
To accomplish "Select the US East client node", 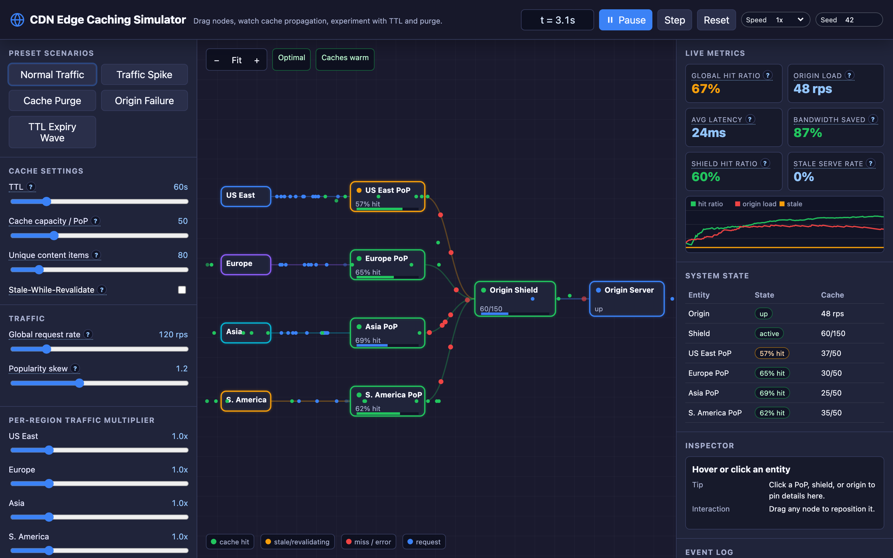I will (x=246, y=196).
